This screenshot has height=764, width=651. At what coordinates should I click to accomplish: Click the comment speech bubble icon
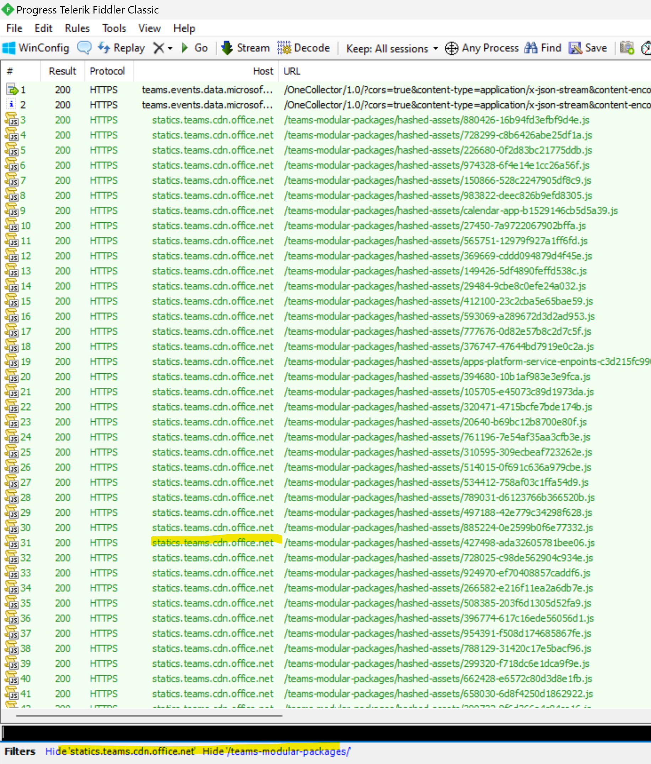(x=85, y=48)
